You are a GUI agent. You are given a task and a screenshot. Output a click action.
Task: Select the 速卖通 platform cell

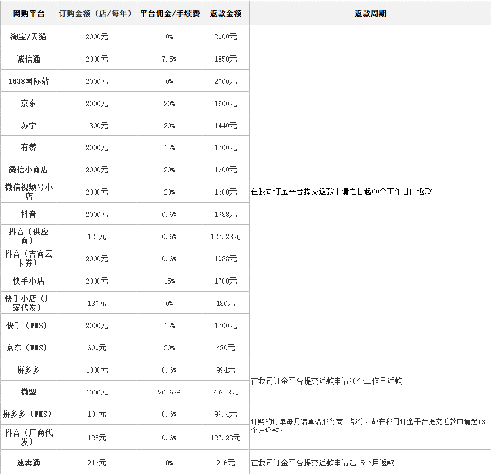coord(28,463)
